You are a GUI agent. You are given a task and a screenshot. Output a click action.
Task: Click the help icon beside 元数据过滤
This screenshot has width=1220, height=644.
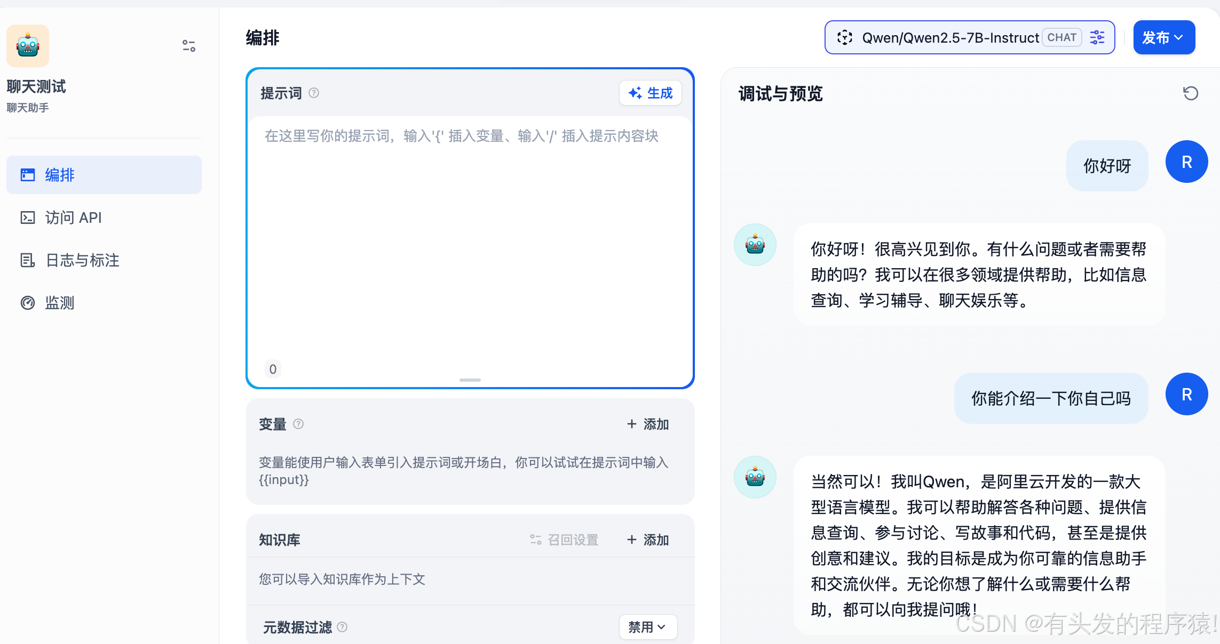342,627
